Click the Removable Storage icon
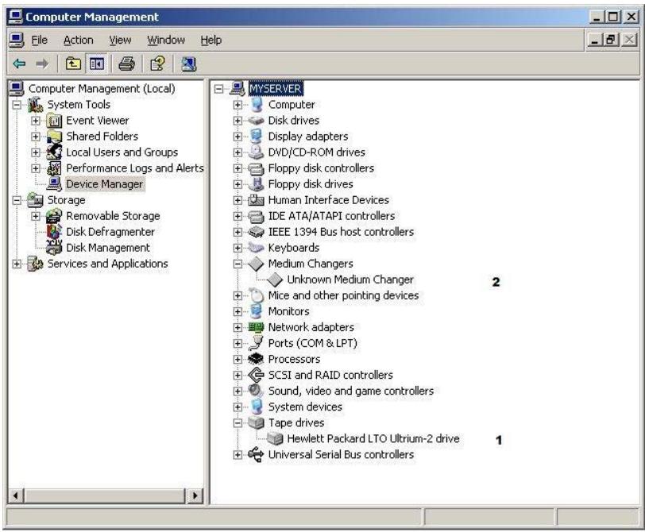The height and width of the screenshot is (532, 645). click(54, 216)
